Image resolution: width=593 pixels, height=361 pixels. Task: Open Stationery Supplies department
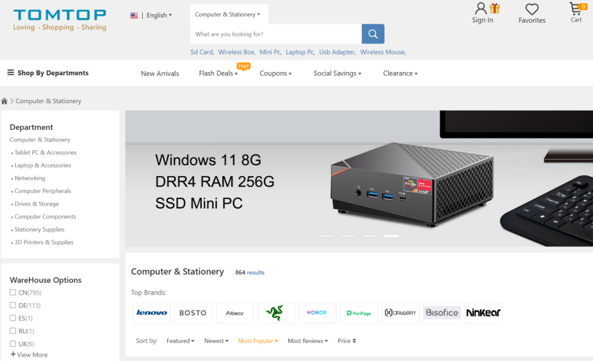[39, 230]
